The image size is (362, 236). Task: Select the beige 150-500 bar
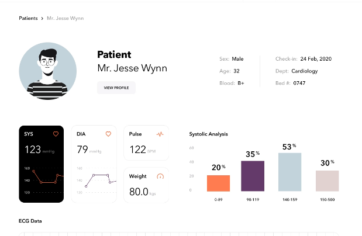[x=327, y=181]
